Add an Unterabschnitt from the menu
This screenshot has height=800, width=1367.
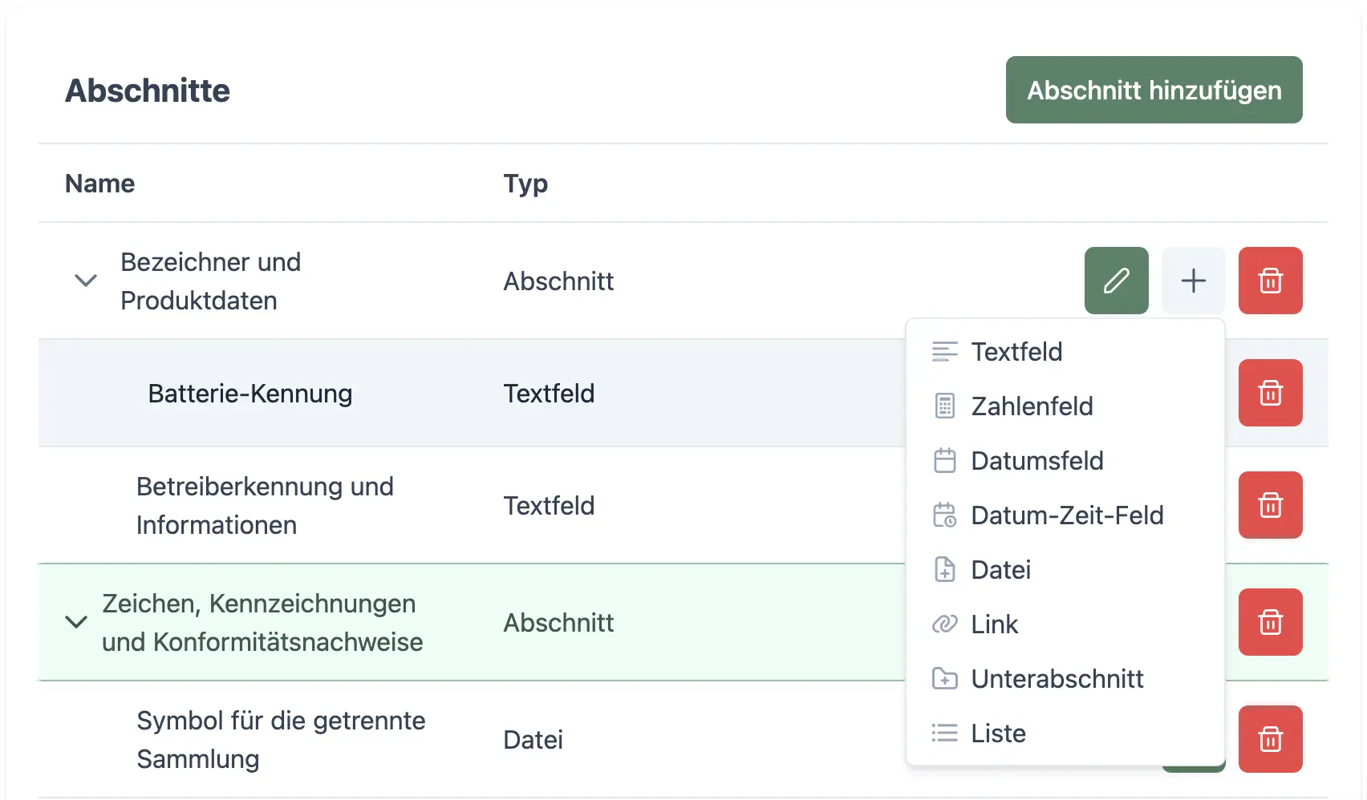[1057, 679]
